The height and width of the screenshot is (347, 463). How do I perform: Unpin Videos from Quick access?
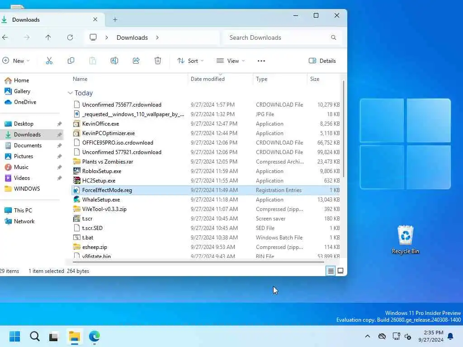(59, 178)
